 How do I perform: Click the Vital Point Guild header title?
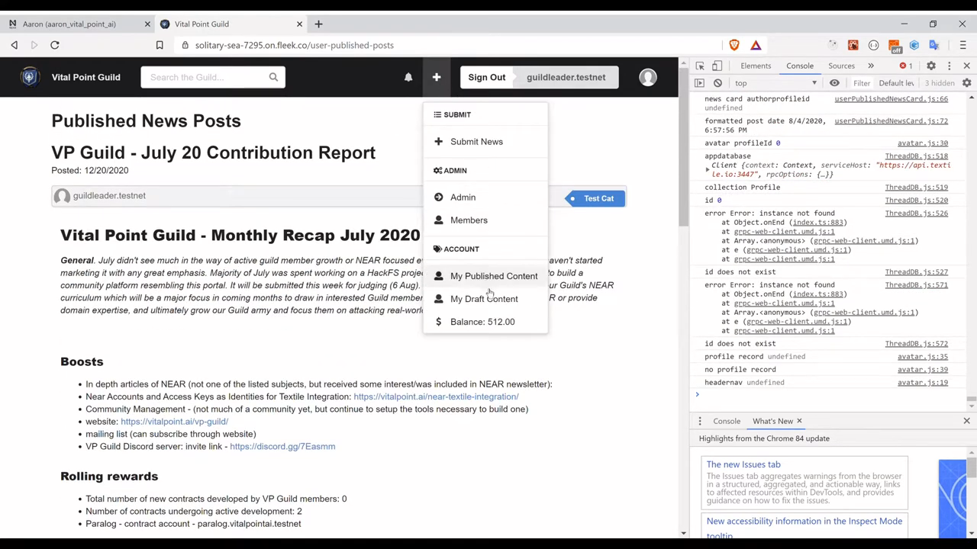coord(85,77)
